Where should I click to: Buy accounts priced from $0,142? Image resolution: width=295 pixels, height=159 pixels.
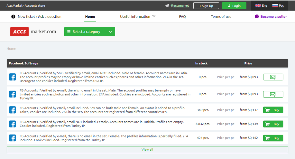pos(273,138)
